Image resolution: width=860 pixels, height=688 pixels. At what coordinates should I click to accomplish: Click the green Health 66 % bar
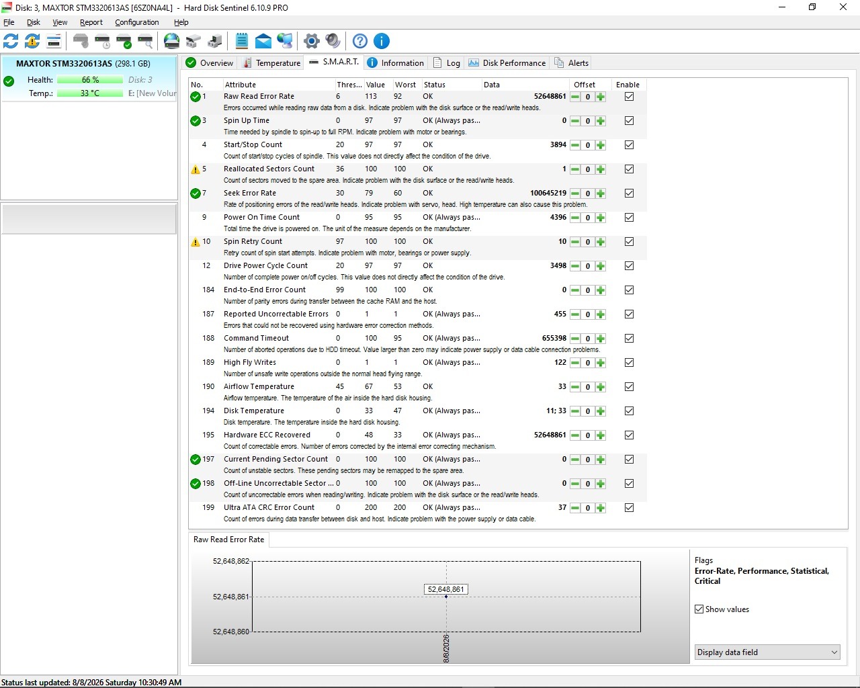pos(90,80)
